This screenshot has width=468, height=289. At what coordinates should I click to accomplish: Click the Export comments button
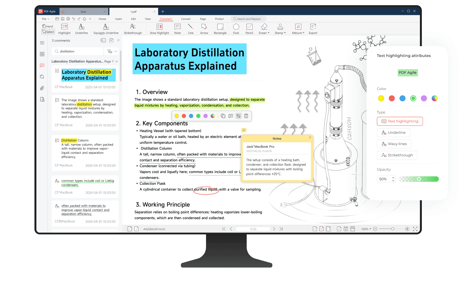313,29
